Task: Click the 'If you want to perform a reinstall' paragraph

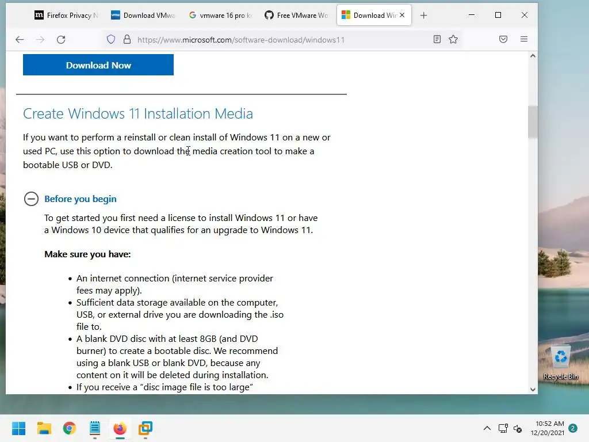Action: pos(177,151)
